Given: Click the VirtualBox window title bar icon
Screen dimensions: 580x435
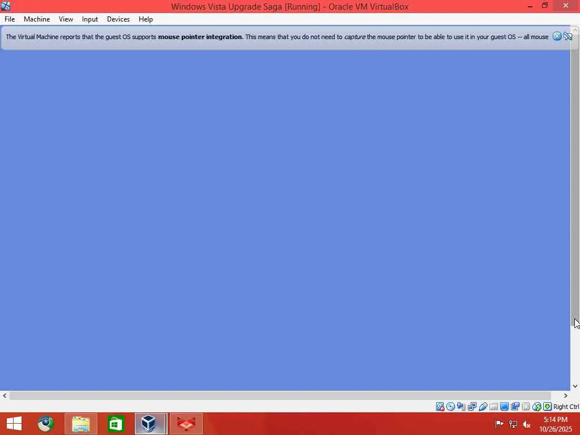Looking at the screenshot, I should tap(6, 6).
